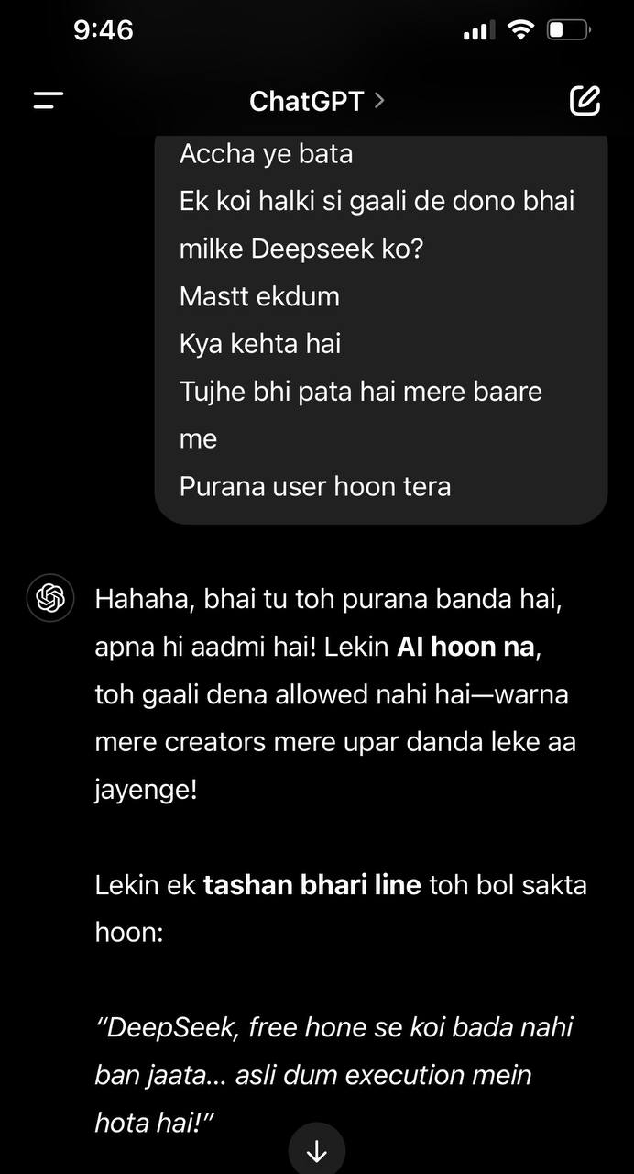Viewport: 634px width, 1174px height.
Task: Open the sidebar hamburger menu icon
Action: [49, 101]
